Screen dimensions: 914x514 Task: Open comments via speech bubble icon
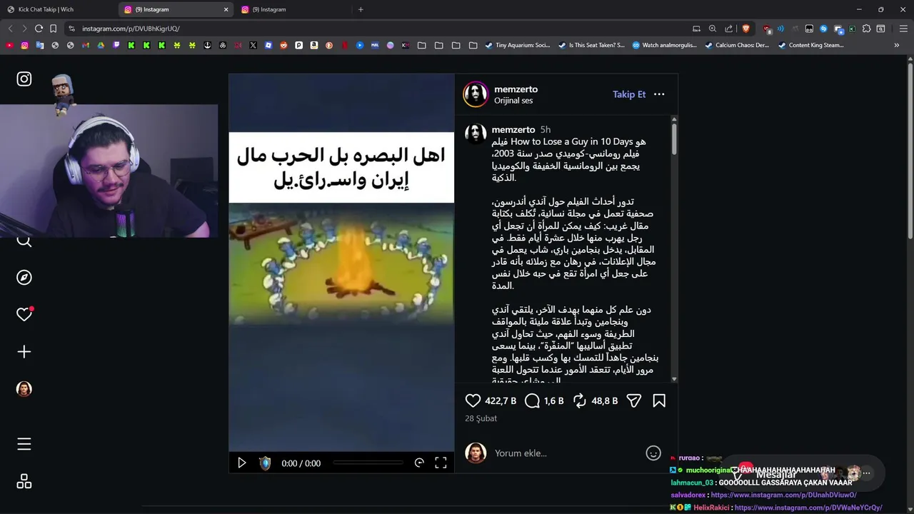pos(532,401)
